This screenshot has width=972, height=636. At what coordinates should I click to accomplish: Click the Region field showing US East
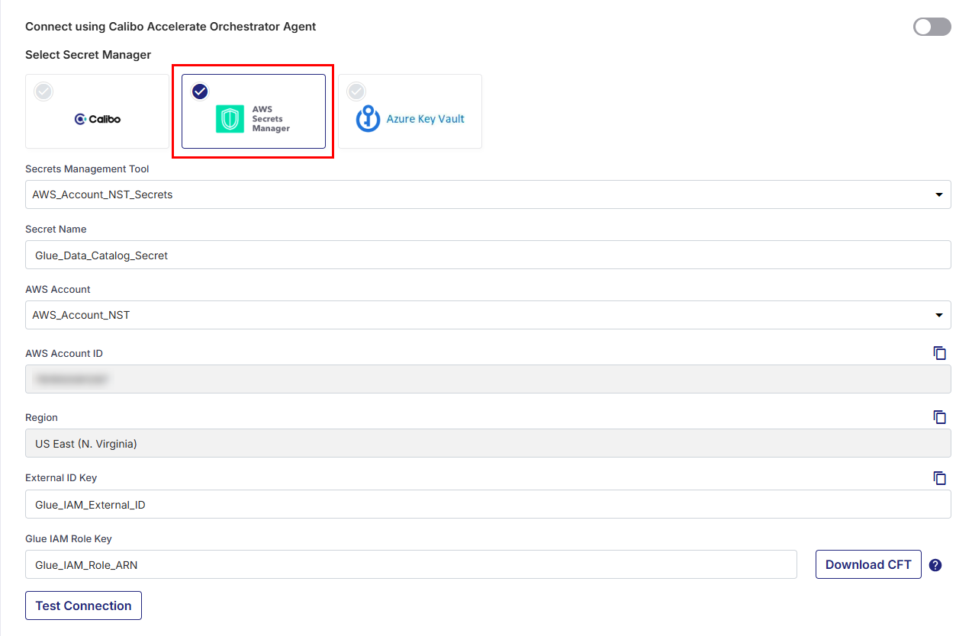coord(488,443)
